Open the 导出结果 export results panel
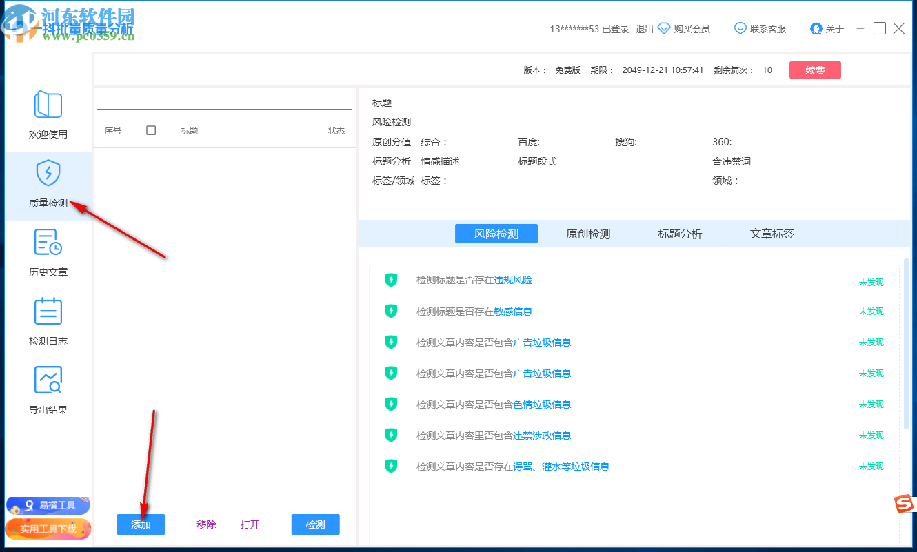The width and height of the screenshot is (917, 552). 48,389
